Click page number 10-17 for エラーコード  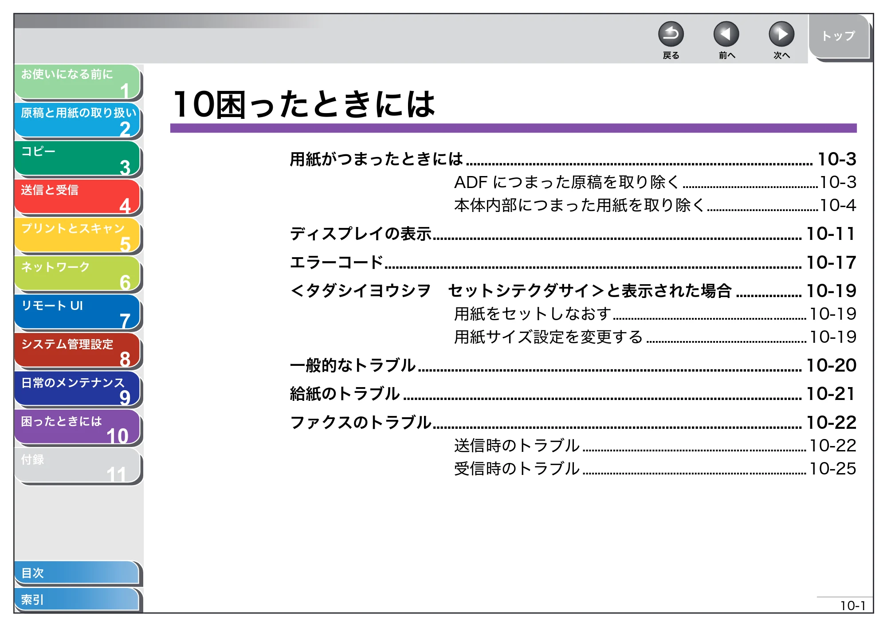point(831,263)
